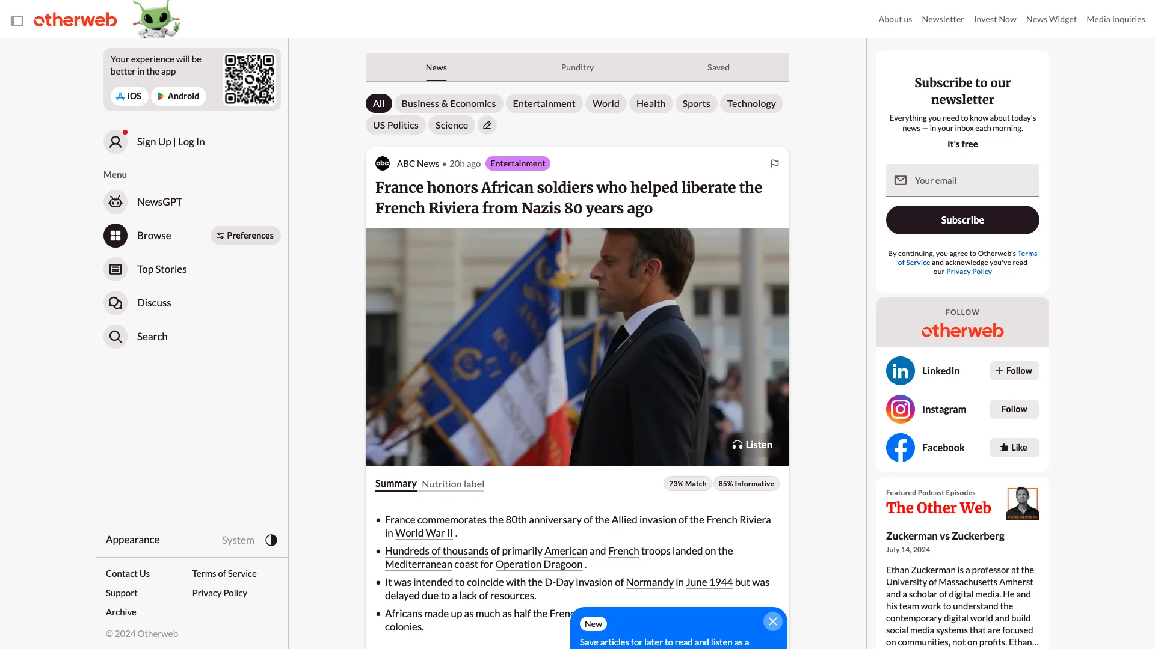The width and height of the screenshot is (1155, 649).
Task: Select the Science category filter
Action: pyautogui.click(x=451, y=124)
